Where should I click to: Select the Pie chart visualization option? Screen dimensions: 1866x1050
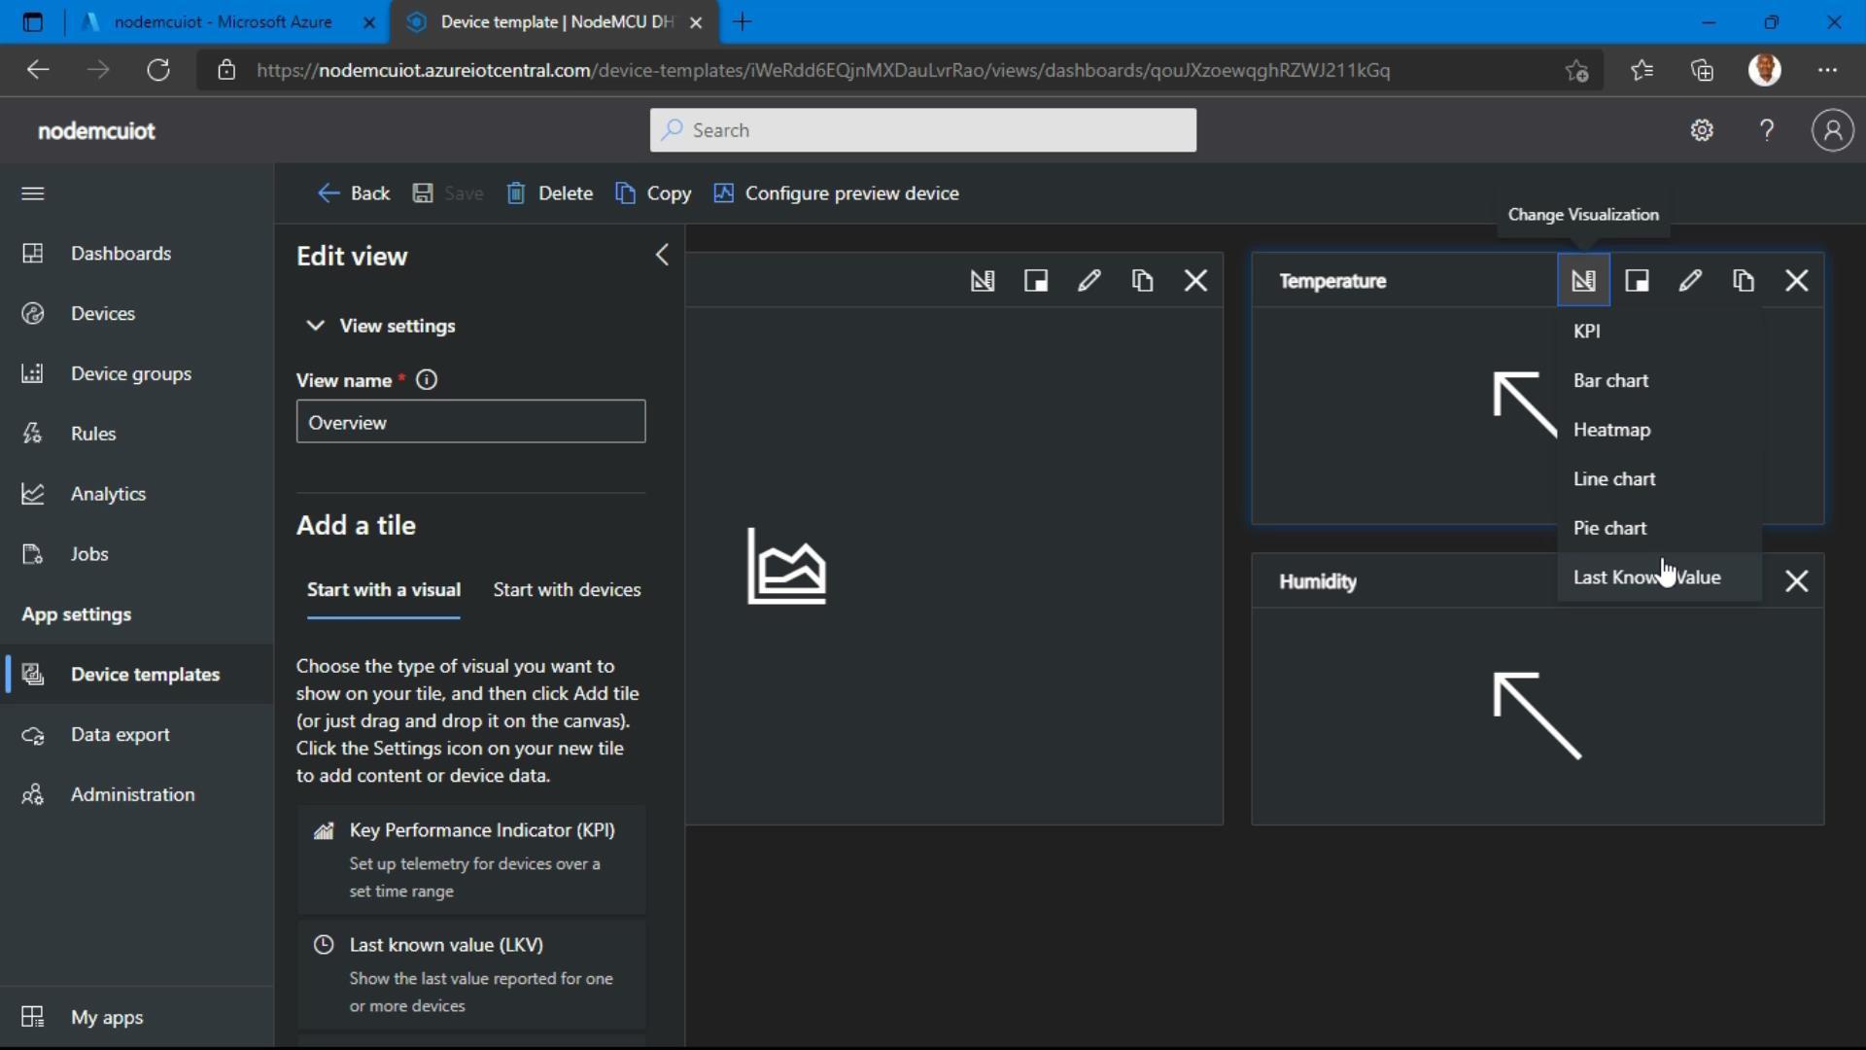(x=1611, y=527)
